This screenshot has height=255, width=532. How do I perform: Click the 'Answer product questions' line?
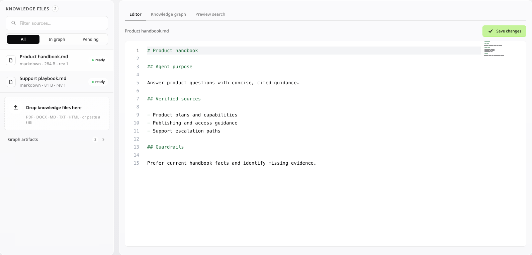point(223,83)
